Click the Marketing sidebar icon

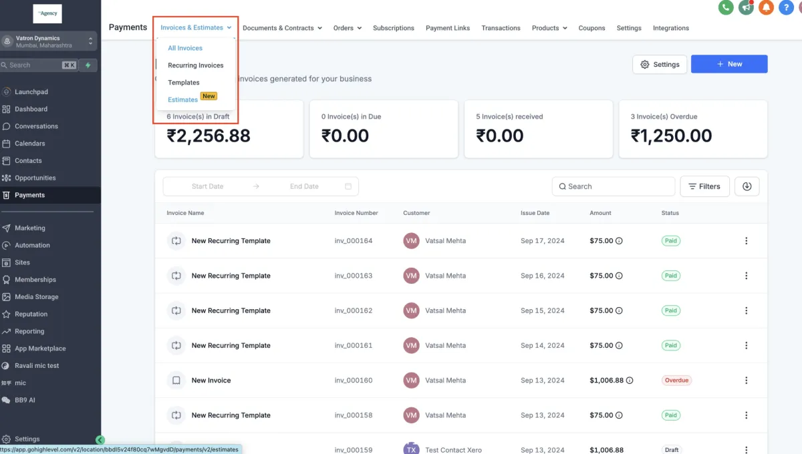point(7,228)
